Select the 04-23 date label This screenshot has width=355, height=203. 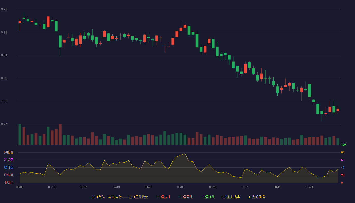tap(148, 187)
